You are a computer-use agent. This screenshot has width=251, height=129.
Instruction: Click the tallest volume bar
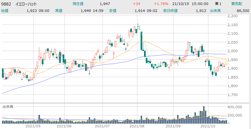(204, 114)
